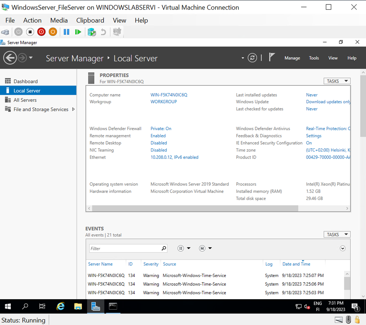Open the EVENTS Tasks dropdown

(x=336, y=234)
